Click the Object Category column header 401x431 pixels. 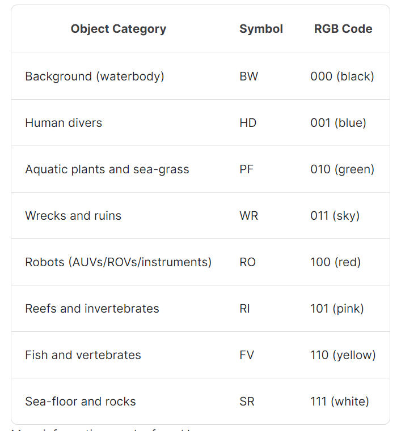119,29
